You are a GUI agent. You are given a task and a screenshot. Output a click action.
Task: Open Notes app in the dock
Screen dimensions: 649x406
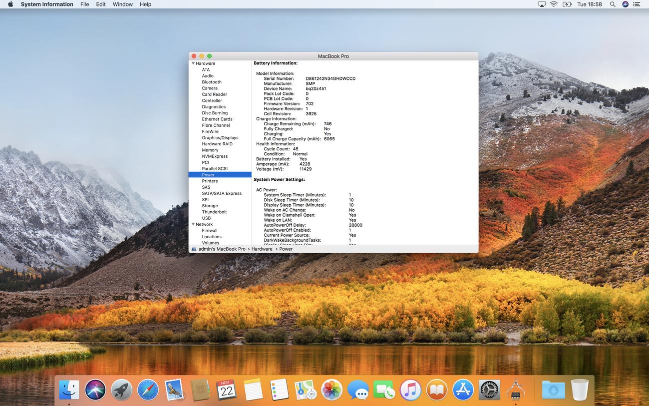tap(253, 390)
